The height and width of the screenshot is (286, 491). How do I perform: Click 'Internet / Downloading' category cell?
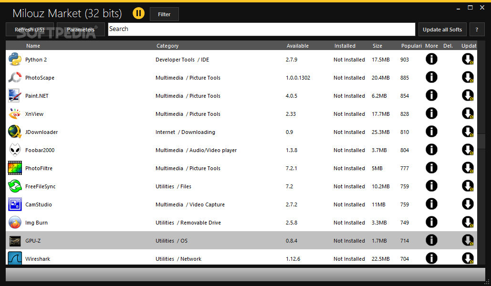pos(185,132)
